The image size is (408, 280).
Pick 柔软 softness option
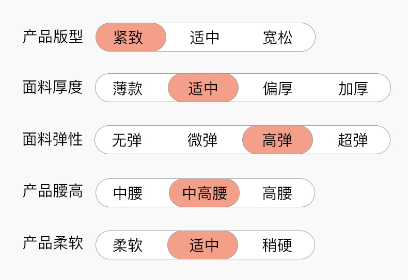point(128,245)
